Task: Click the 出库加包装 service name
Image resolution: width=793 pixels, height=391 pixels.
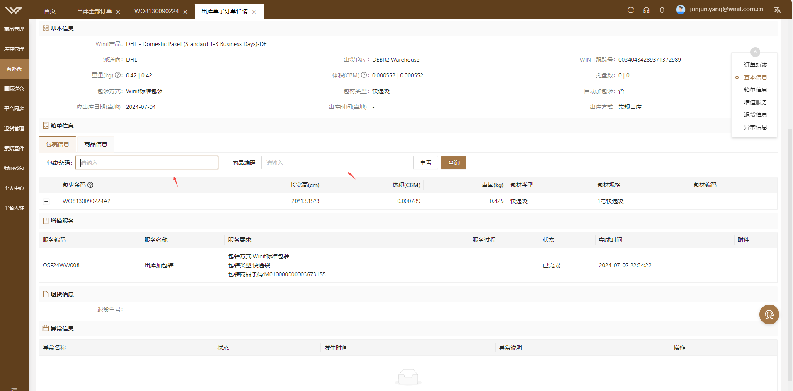Action: [x=159, y=265]
